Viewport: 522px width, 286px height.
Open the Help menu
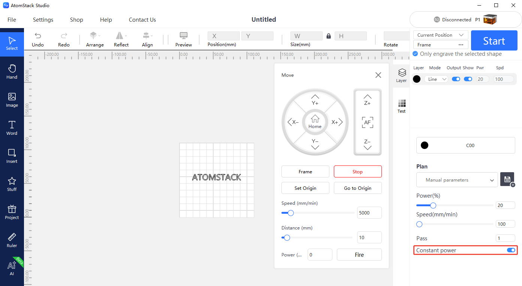tap(106, 20)
